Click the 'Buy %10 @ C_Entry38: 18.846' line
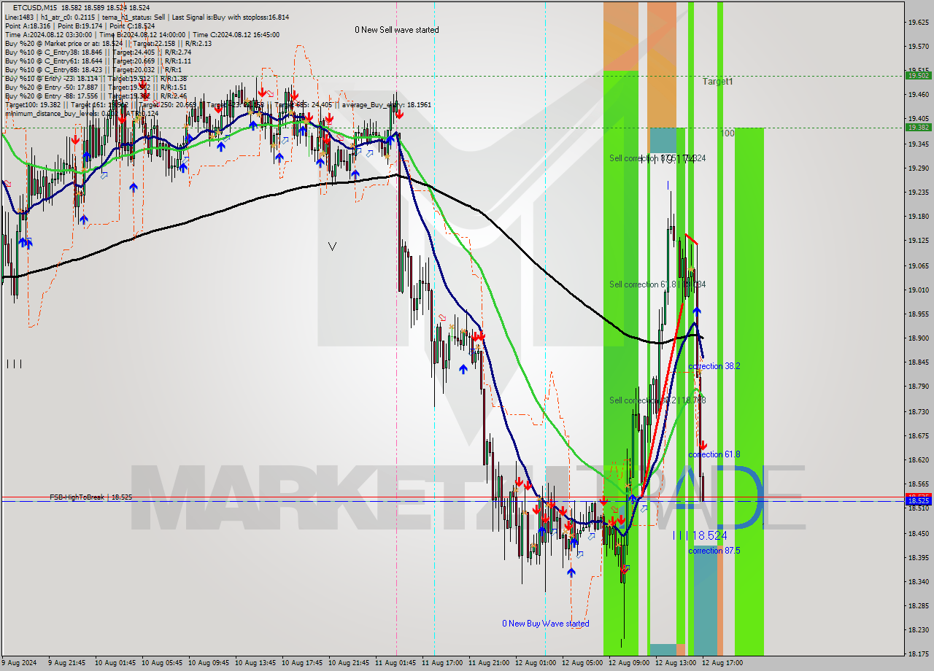Viewport: 934px width, 671px height. [98, 52]
